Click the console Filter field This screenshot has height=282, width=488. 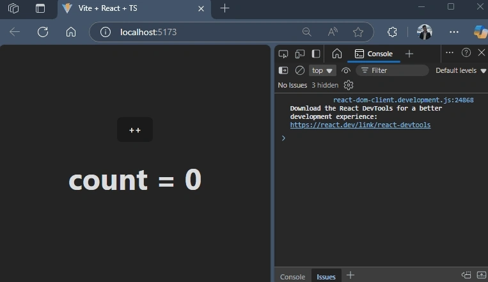(392, 70)
